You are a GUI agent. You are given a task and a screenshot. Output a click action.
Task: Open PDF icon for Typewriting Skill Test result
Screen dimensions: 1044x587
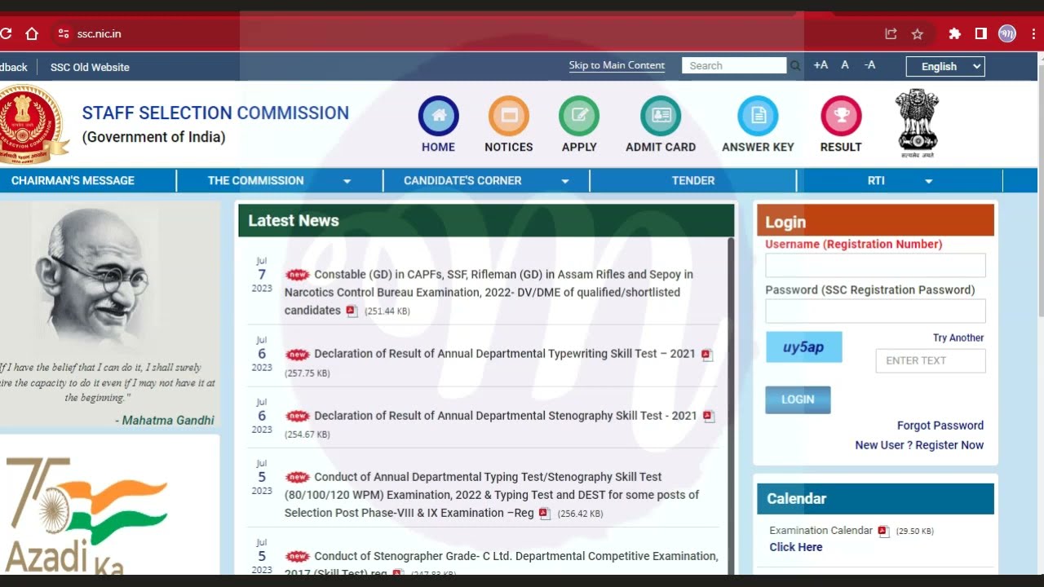pyautogui.click(x=707, y=355)
